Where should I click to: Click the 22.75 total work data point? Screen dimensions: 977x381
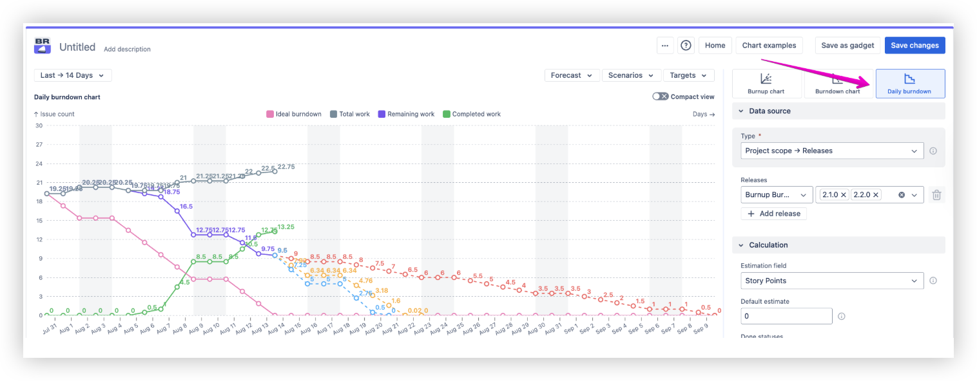pyautogui.click(x=275, y=171)
